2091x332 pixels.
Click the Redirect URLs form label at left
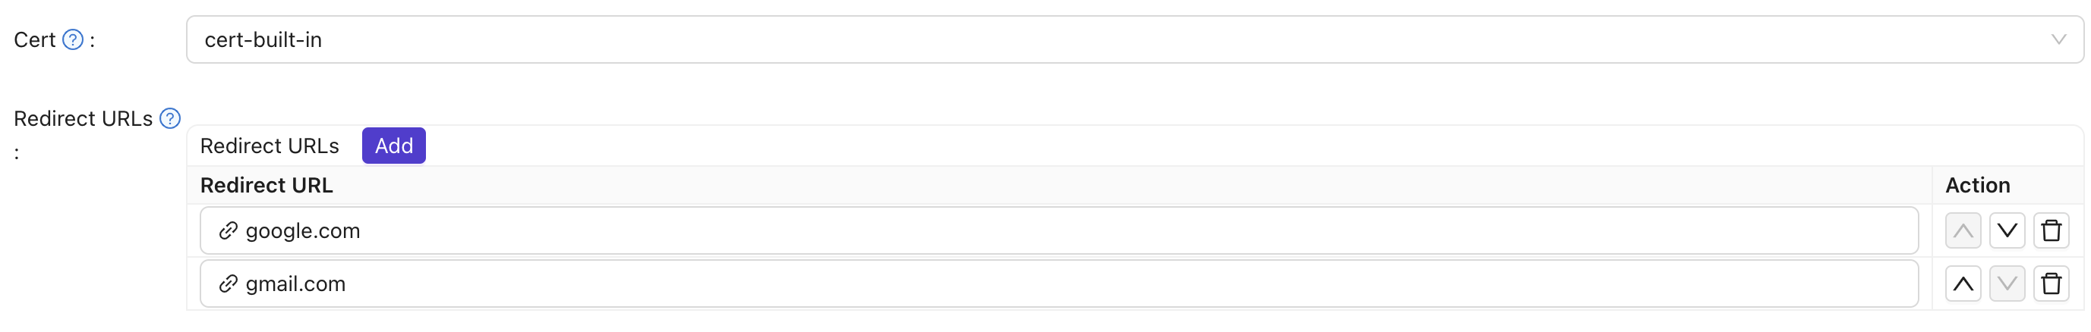click(83, 119)
